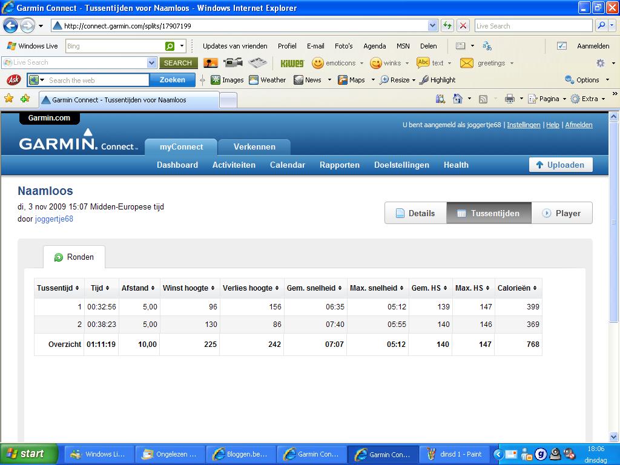Activate the Highlight tool

pos(437,80)
